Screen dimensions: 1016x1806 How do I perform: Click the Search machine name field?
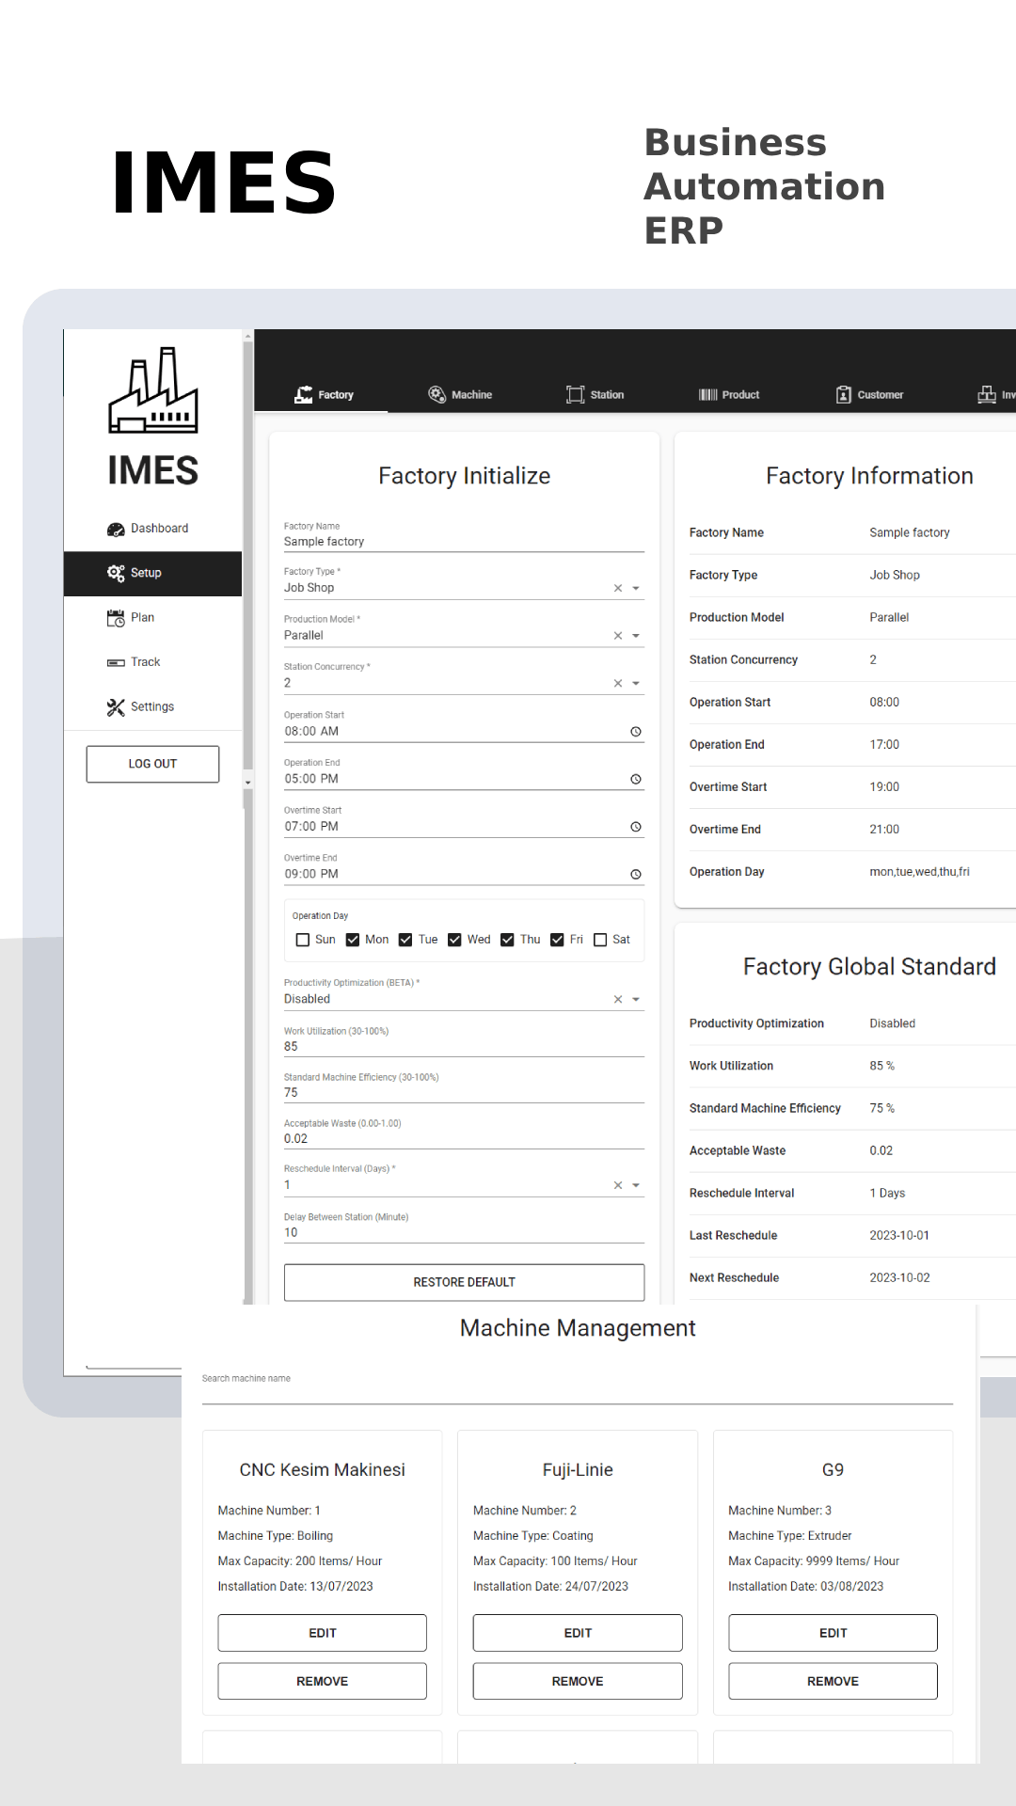(578, 1387)
